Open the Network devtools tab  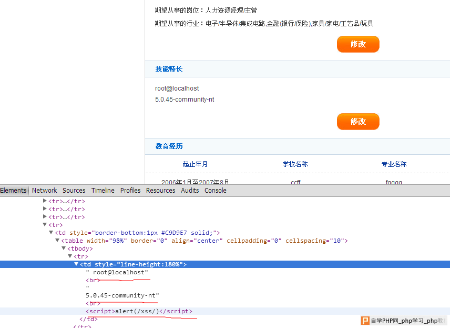click(45, 190)
